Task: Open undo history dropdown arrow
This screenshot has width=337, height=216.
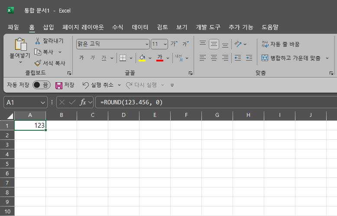Action: coord(119,85)
